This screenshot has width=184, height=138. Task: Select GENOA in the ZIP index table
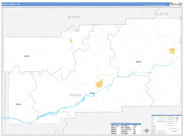click(124, 132)
